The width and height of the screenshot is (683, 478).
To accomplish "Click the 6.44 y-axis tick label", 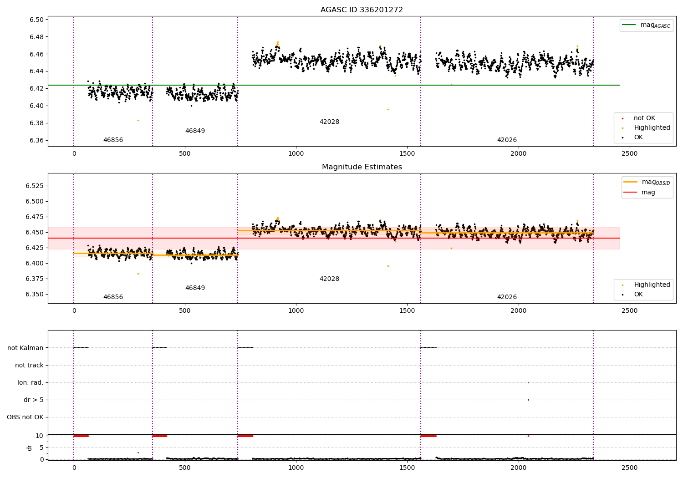I will [36, 71].
